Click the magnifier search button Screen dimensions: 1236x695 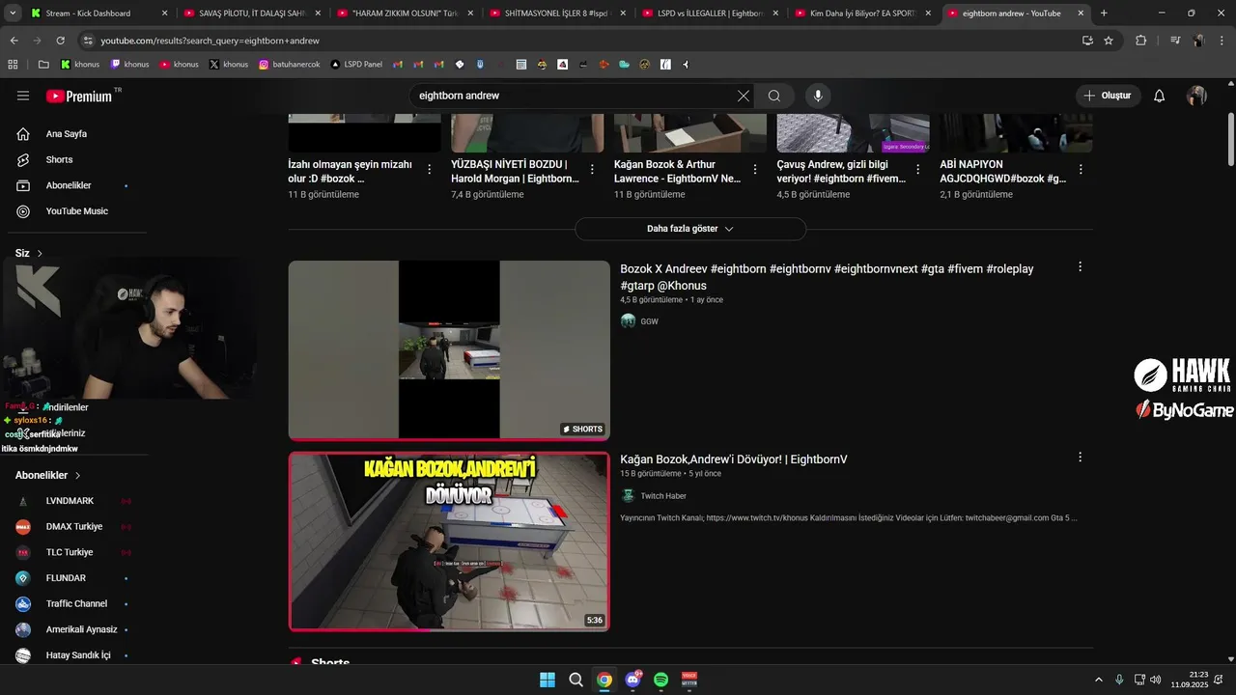tap(774, 96)
